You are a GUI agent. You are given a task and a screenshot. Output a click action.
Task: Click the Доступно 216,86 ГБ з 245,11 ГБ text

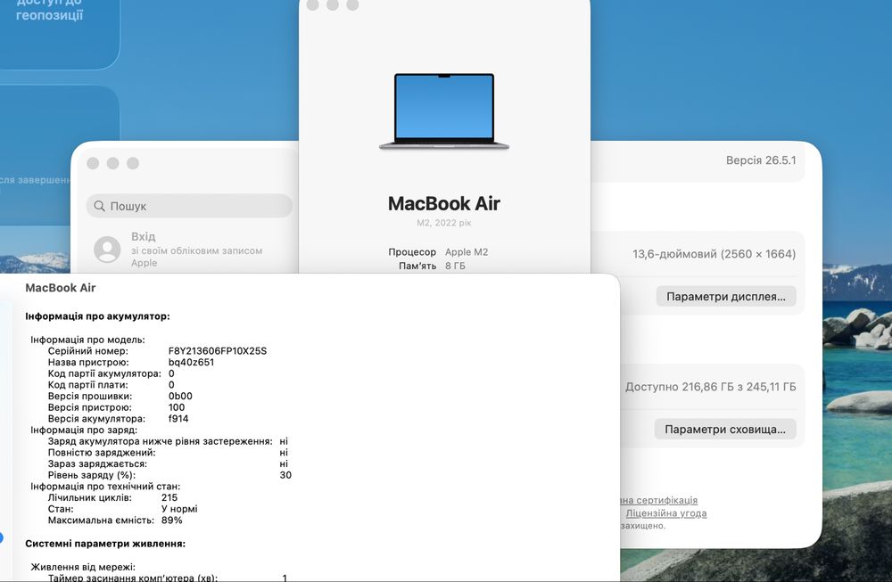tap(711, 387)
